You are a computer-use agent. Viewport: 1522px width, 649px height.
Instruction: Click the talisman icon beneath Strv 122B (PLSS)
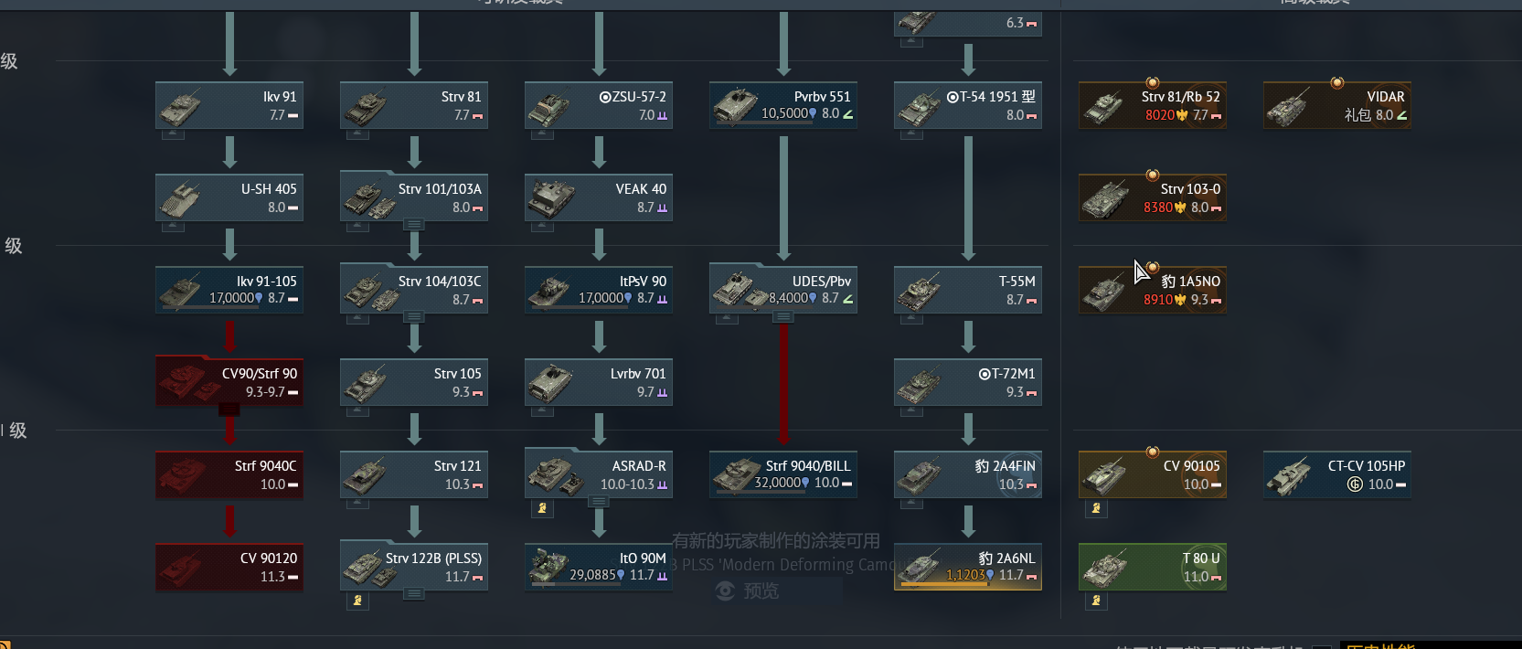coord(357,601)
